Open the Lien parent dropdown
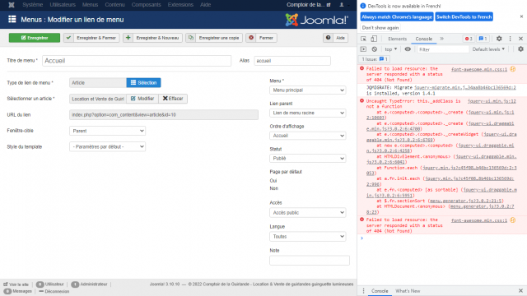527x296 pixels. [x=307, y=113]
